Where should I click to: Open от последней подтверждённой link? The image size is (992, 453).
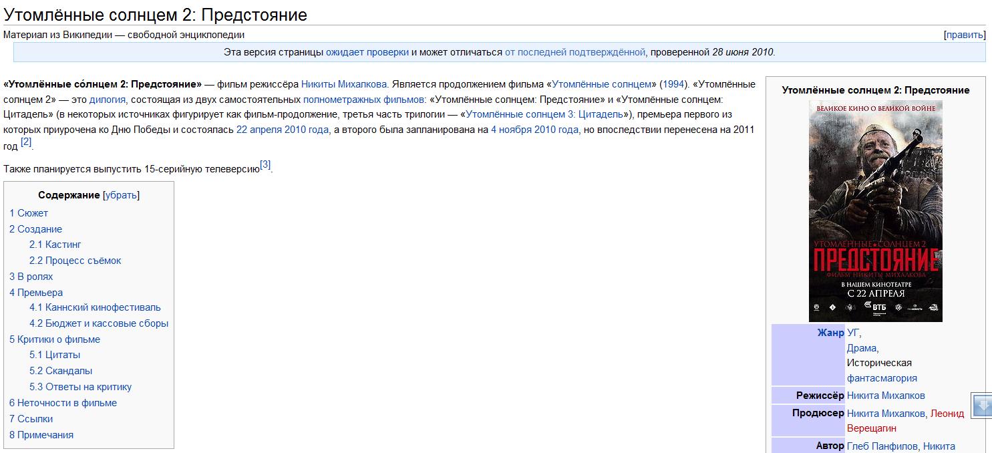pos(575,52)
